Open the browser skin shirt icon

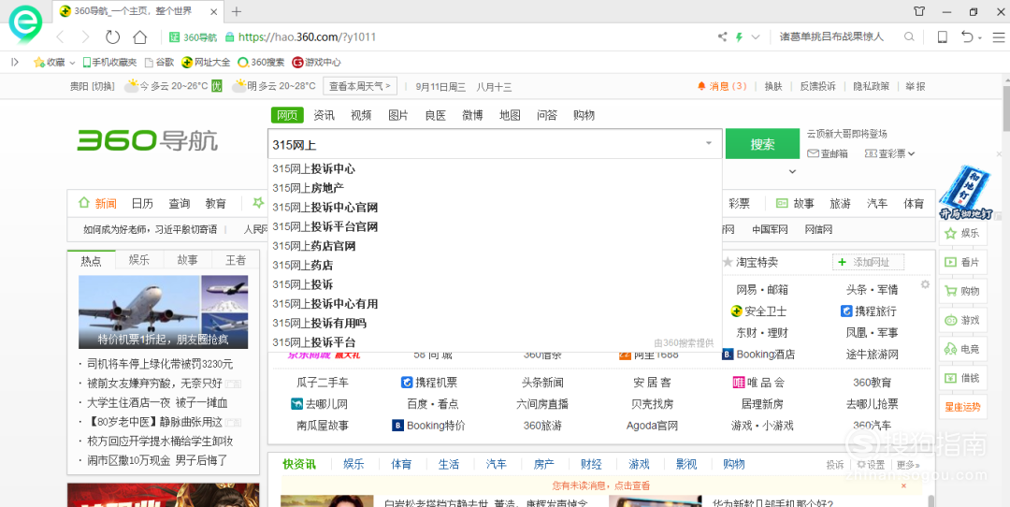(920, 11)
